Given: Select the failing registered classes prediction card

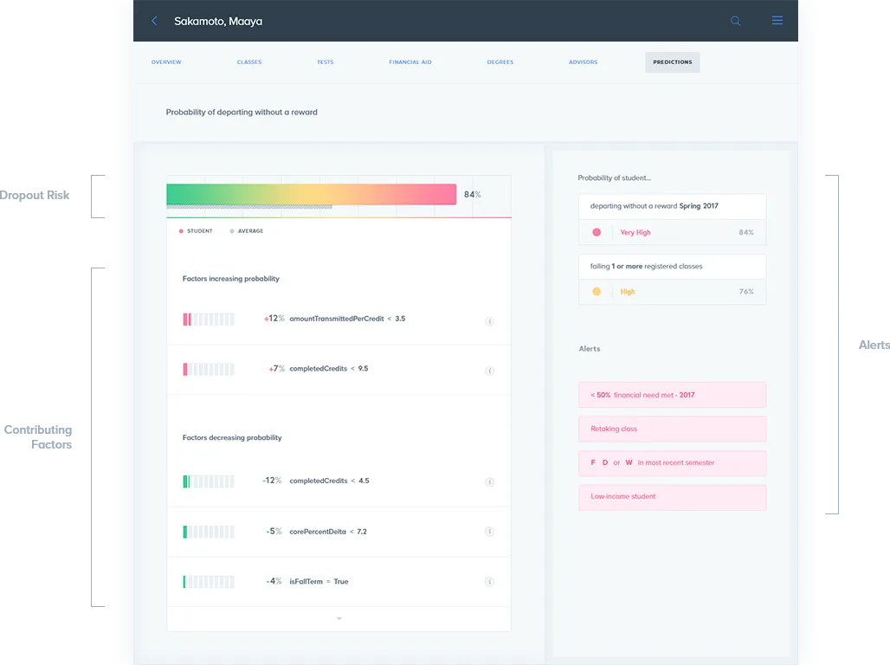Looking at the screenshot, I should click(x=672, y=279).
